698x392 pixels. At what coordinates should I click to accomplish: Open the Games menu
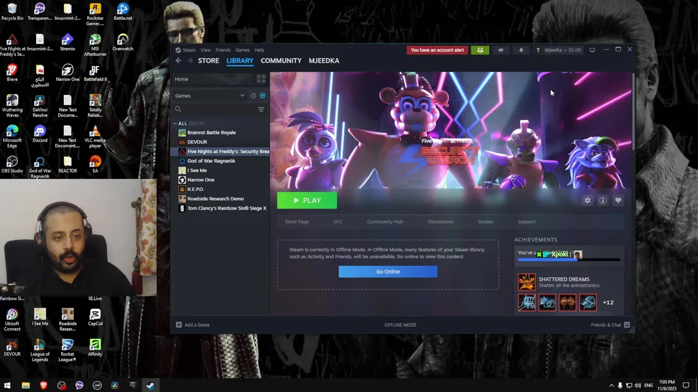(x=243, y=50)
